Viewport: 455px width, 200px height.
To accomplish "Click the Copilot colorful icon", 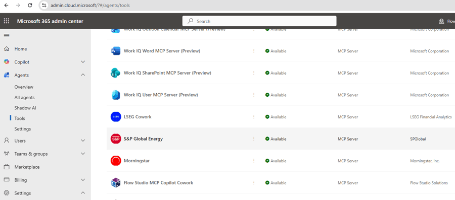I will pos(7,62).
